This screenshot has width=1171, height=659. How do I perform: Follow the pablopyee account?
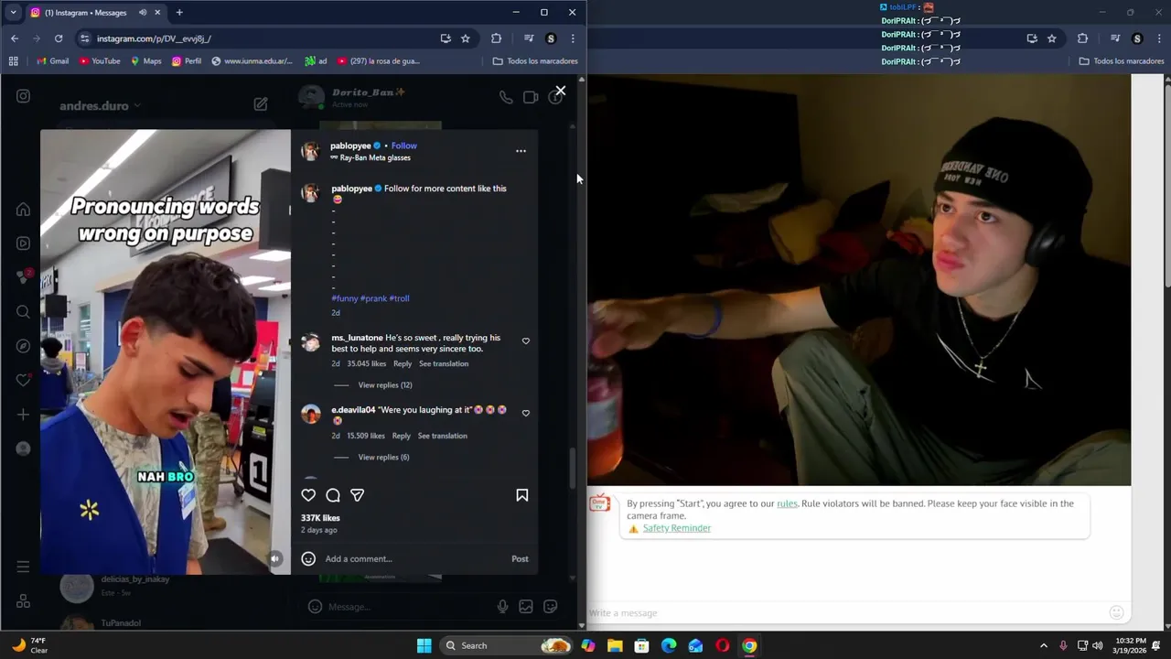click(x=403, y=146)
